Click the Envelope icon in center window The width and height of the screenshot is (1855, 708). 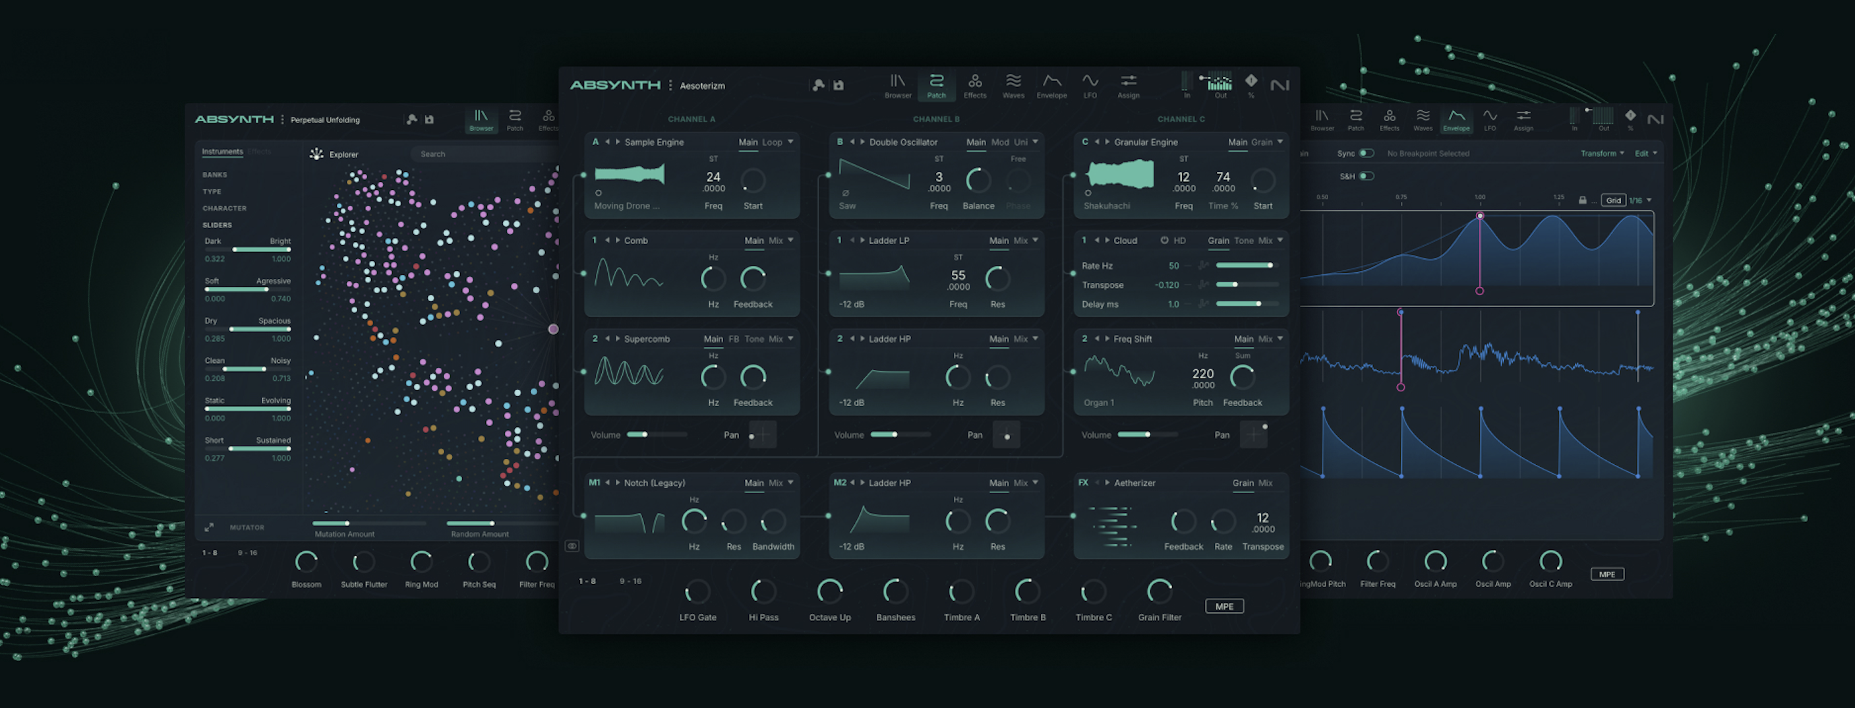[1051, 85]
